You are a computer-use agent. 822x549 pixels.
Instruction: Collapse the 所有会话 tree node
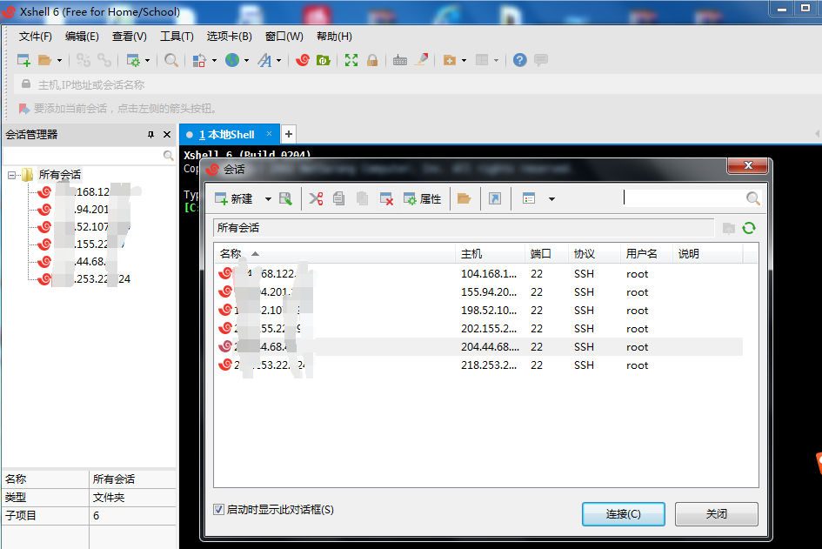tap(11, 175)
